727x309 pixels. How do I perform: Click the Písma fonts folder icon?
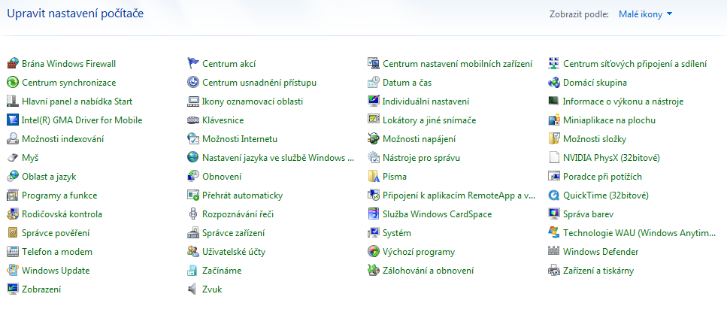point(373,177)
